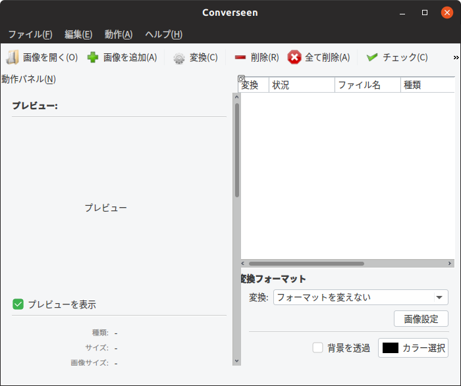Image resolution: width=461 pixels, height=386 pixels.
Task: Maximize the Converseen window
Action: [x=425, y=12]
